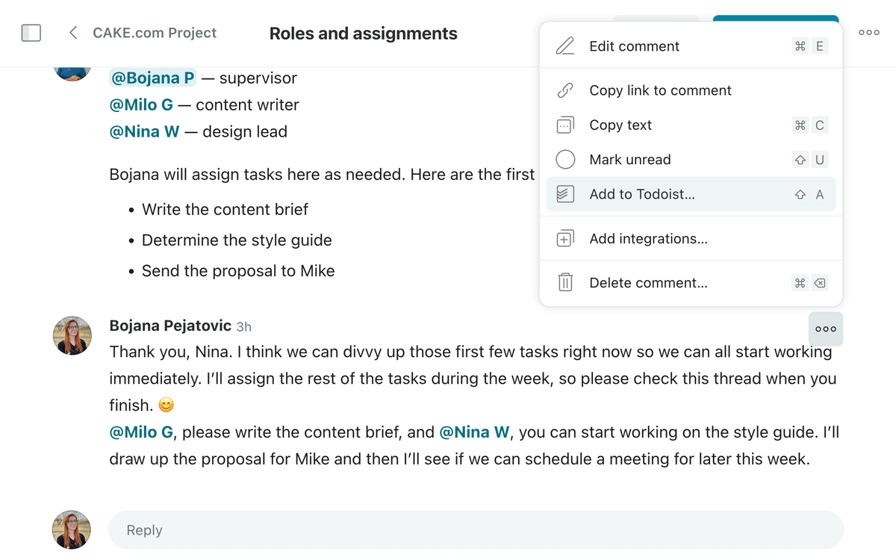Select Add to Todoist menu entry
The height and width of the screenshot is (557, 896).
[642, 194]
